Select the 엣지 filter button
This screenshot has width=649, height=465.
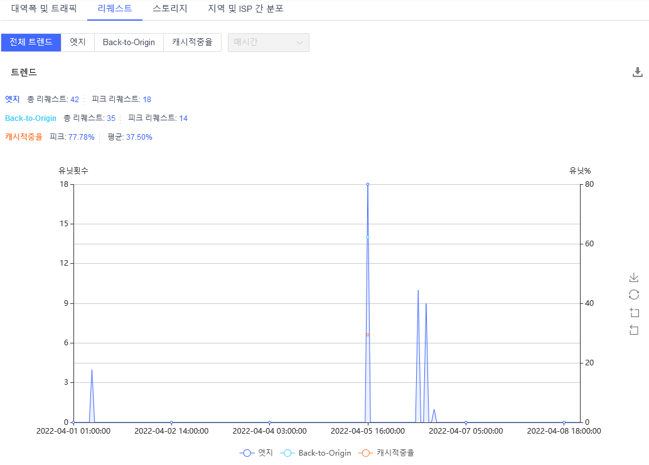[77, 42]
